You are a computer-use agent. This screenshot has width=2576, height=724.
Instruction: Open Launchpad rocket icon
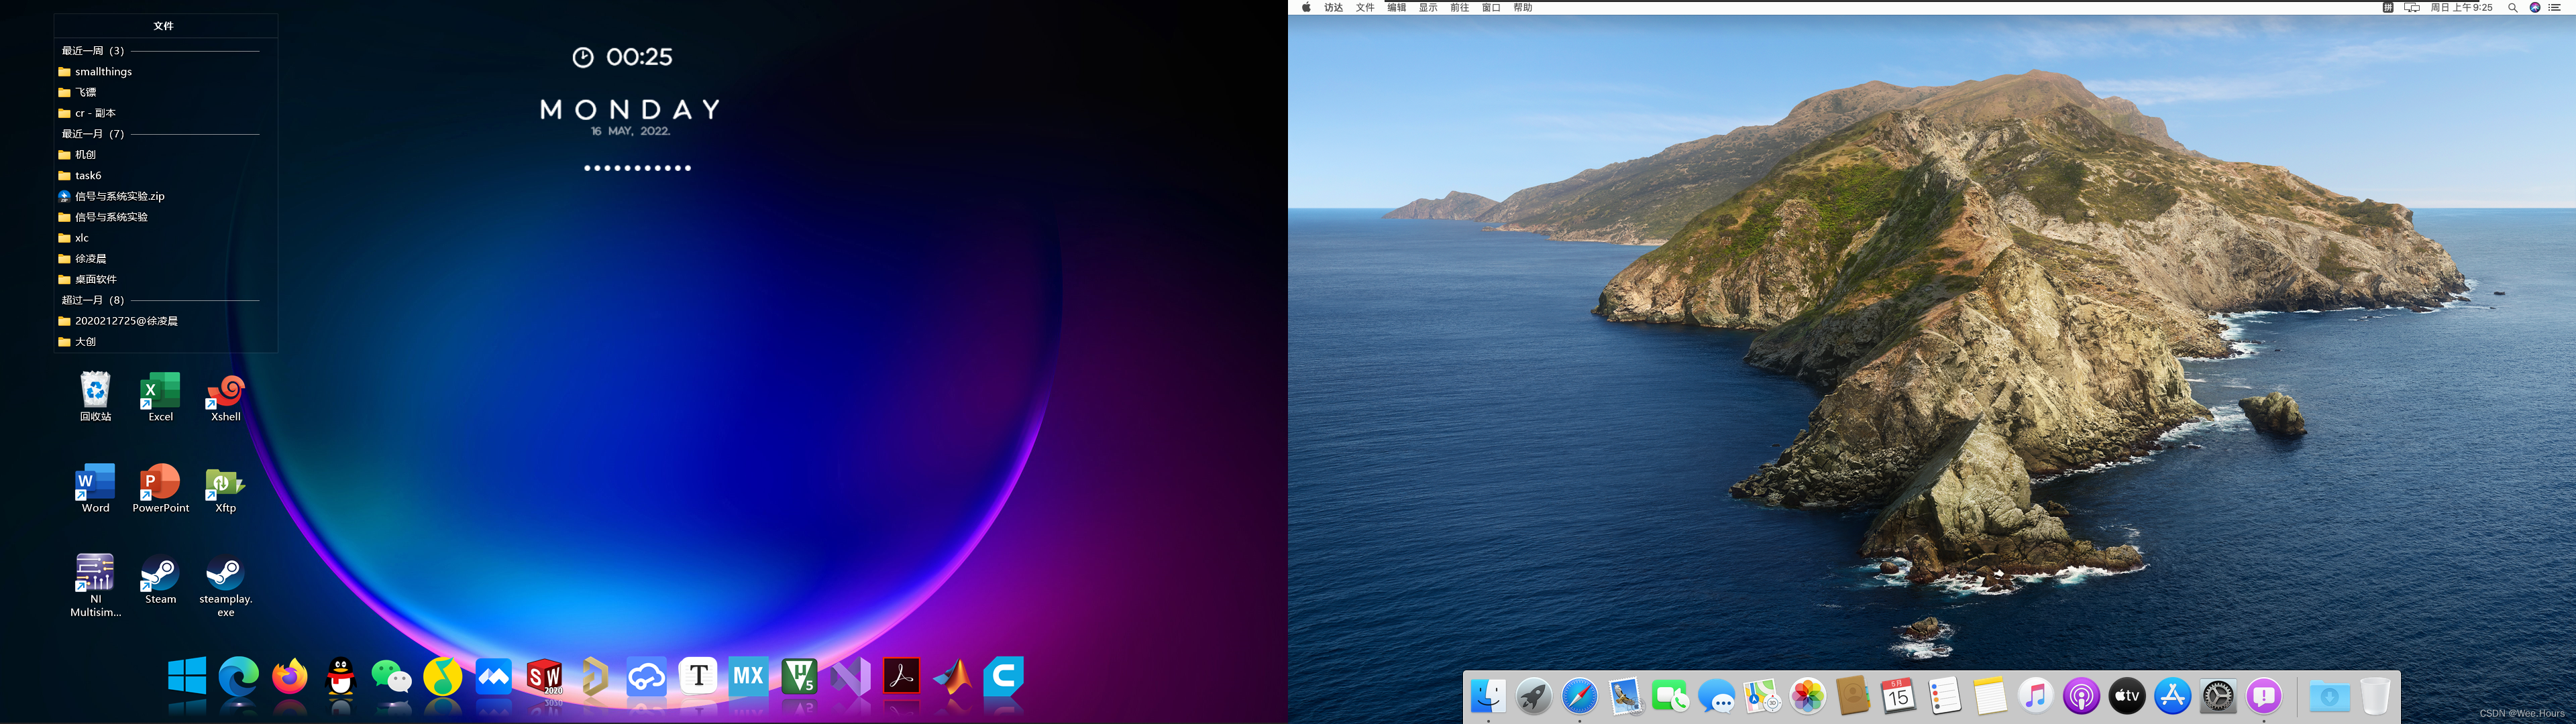click(x=1533, y=696)
